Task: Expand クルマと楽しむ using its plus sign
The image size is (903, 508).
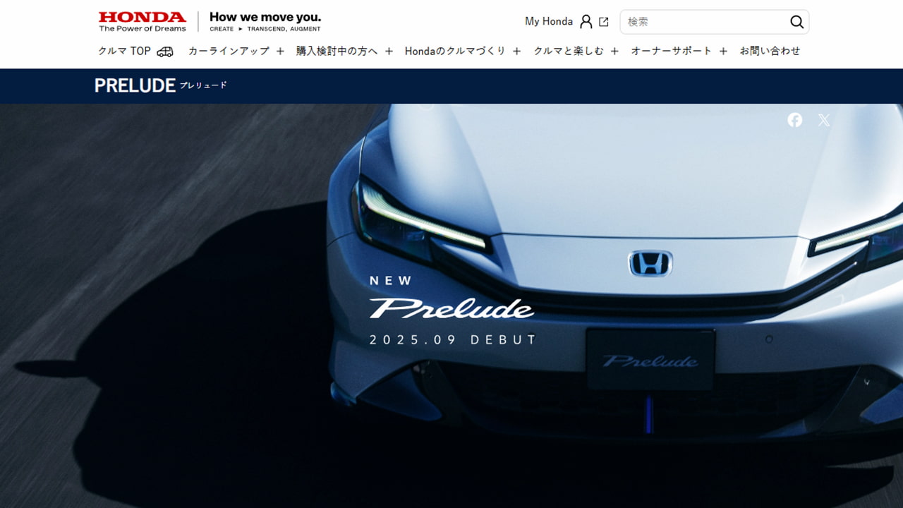Action: [614, 52]
